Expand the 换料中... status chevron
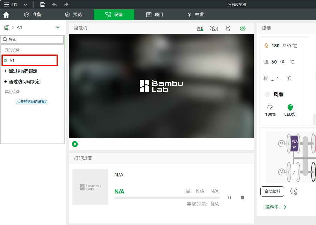Image resolution: width=316 pixels, height=225 pixels. 285,207
